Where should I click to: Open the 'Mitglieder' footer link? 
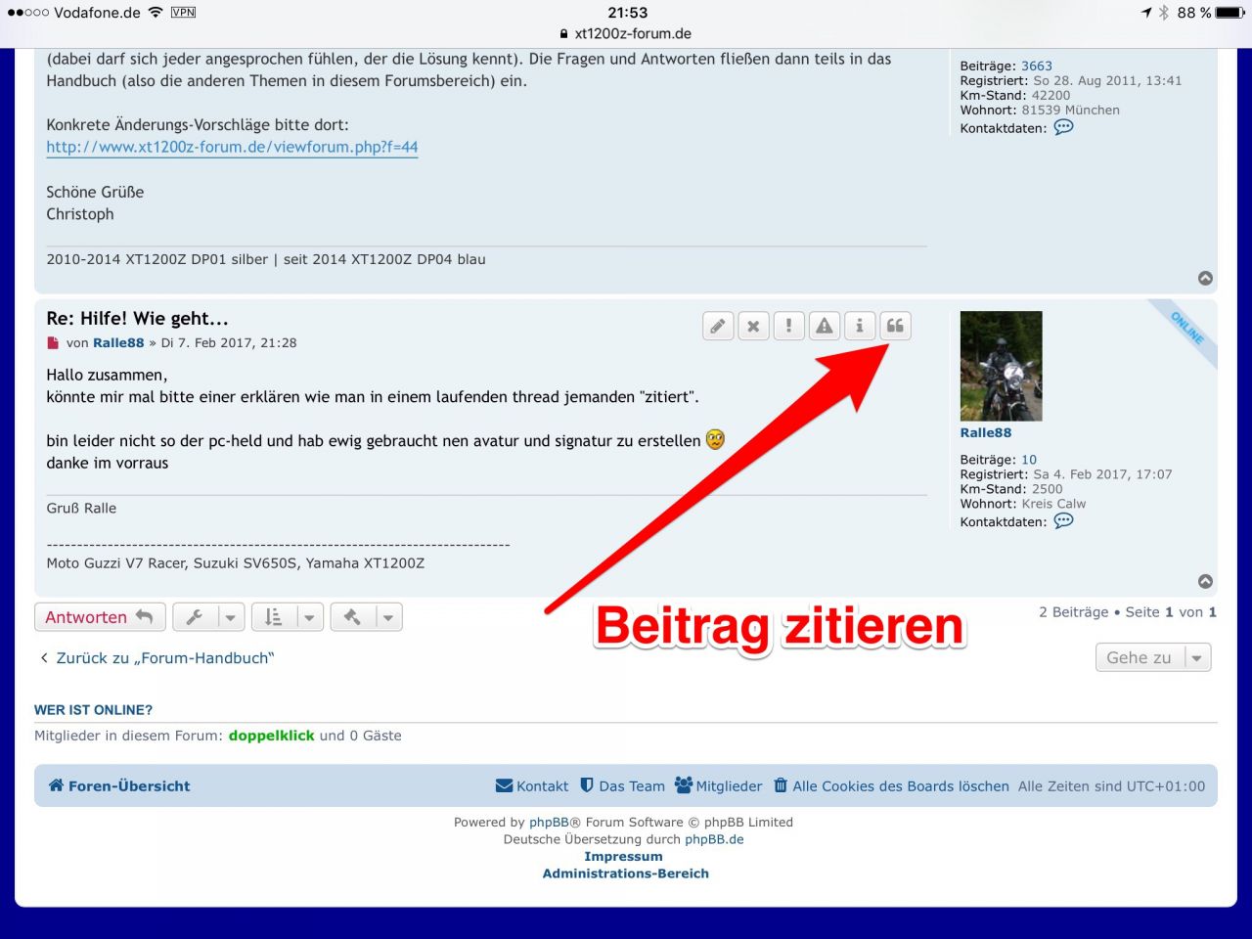[x=719, y=785]
